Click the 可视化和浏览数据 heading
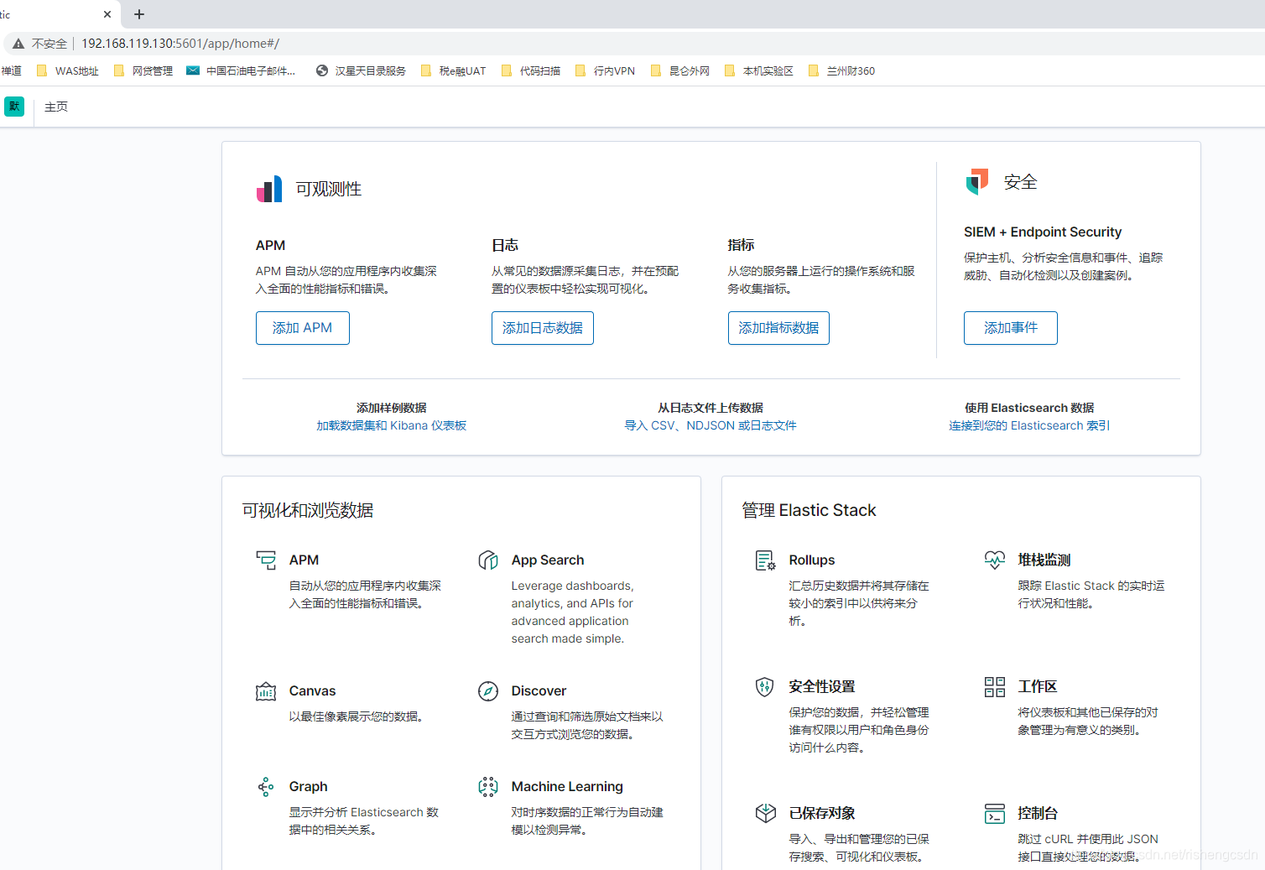Image resolution: width=1265 pixels, height=870 pixels. [x=308, y=511]
